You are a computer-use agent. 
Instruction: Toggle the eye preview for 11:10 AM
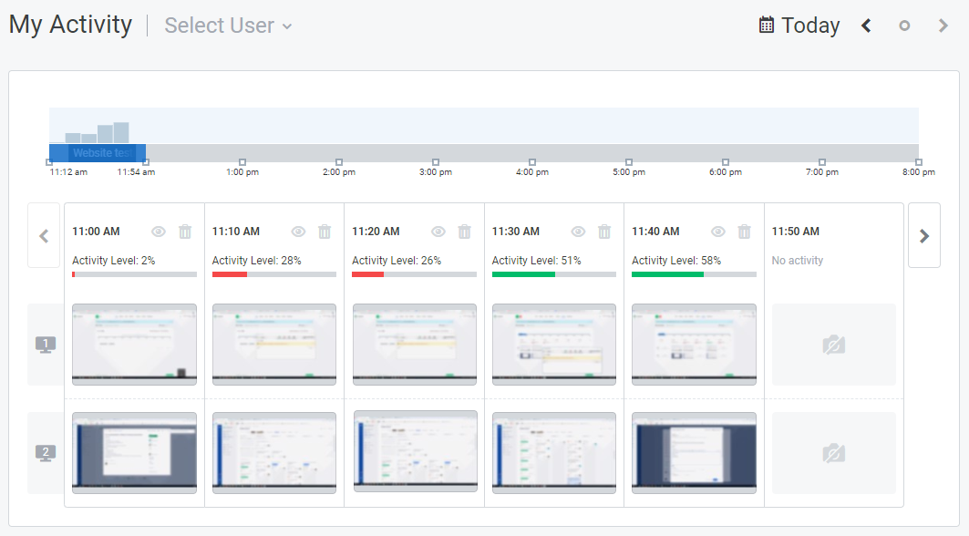pos(298,232)
